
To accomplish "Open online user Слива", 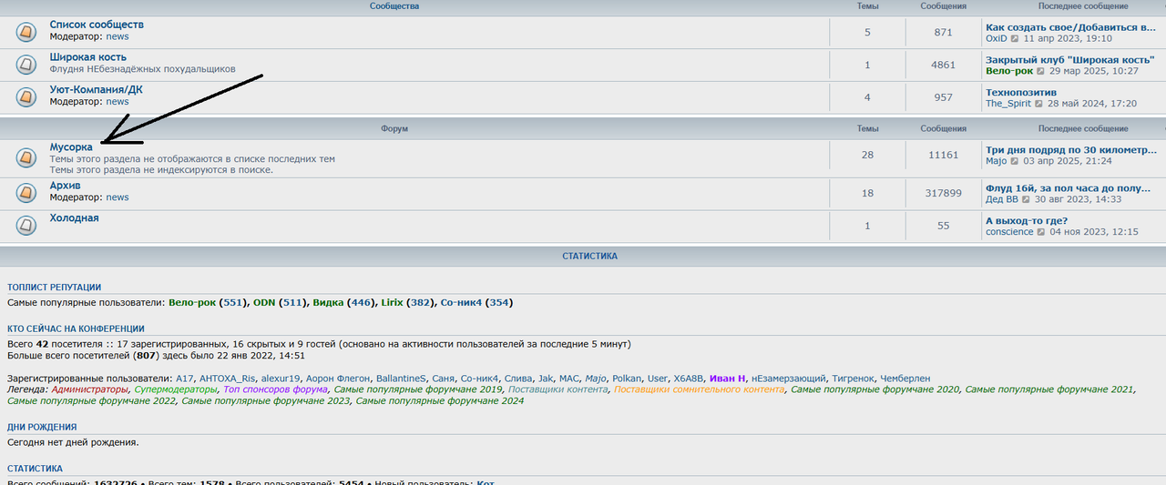I will pos(518,378).
